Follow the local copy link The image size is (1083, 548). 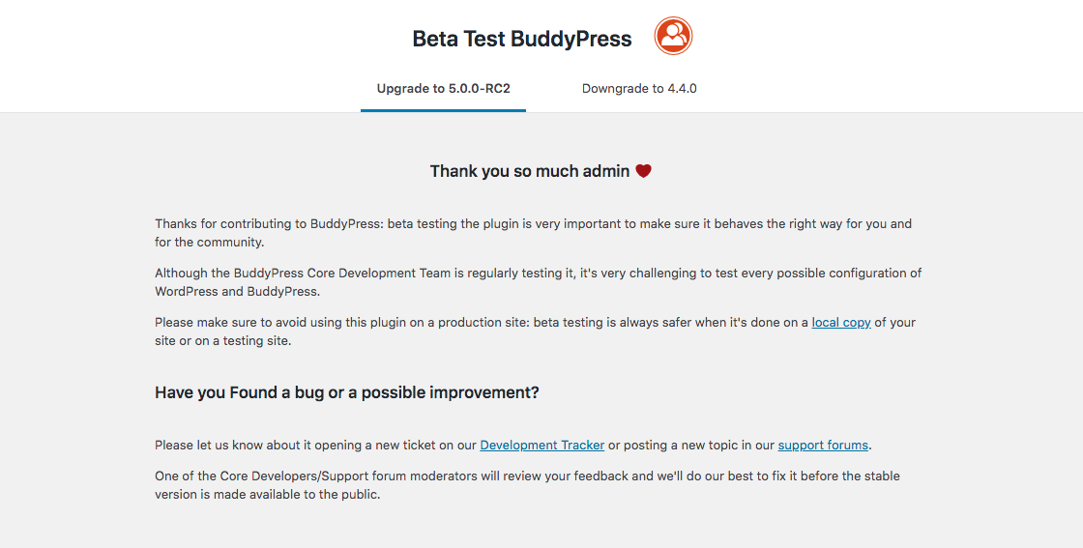840,322
